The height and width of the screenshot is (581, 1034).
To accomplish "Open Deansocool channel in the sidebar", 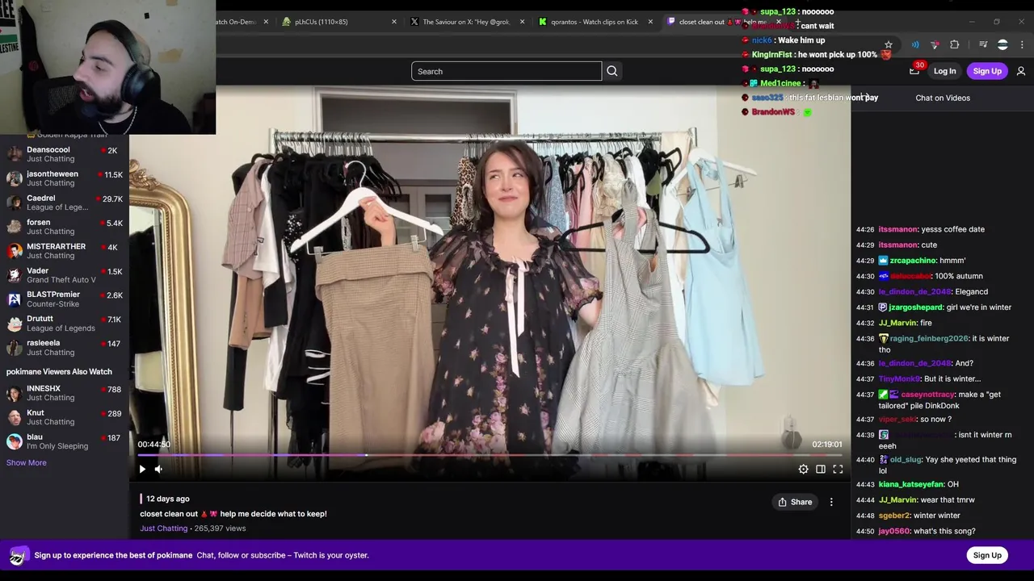I will tap(65, 154).
